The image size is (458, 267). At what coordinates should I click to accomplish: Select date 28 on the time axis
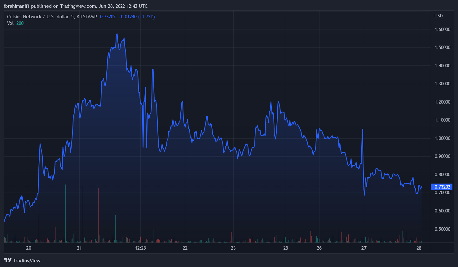coord(419,248)
